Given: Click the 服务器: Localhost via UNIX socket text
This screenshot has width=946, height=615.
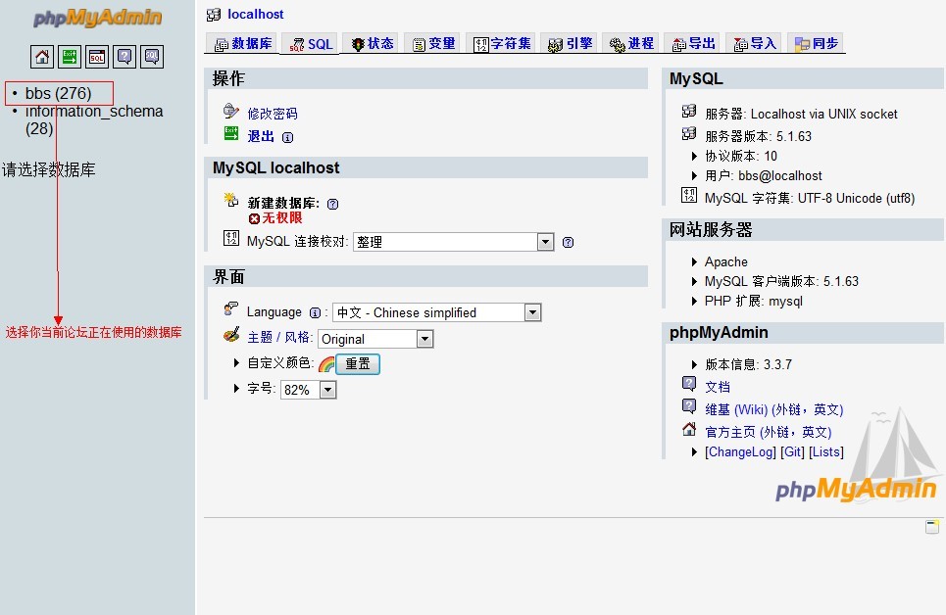Looking at the screenshot, I should (x=801, y=114).
